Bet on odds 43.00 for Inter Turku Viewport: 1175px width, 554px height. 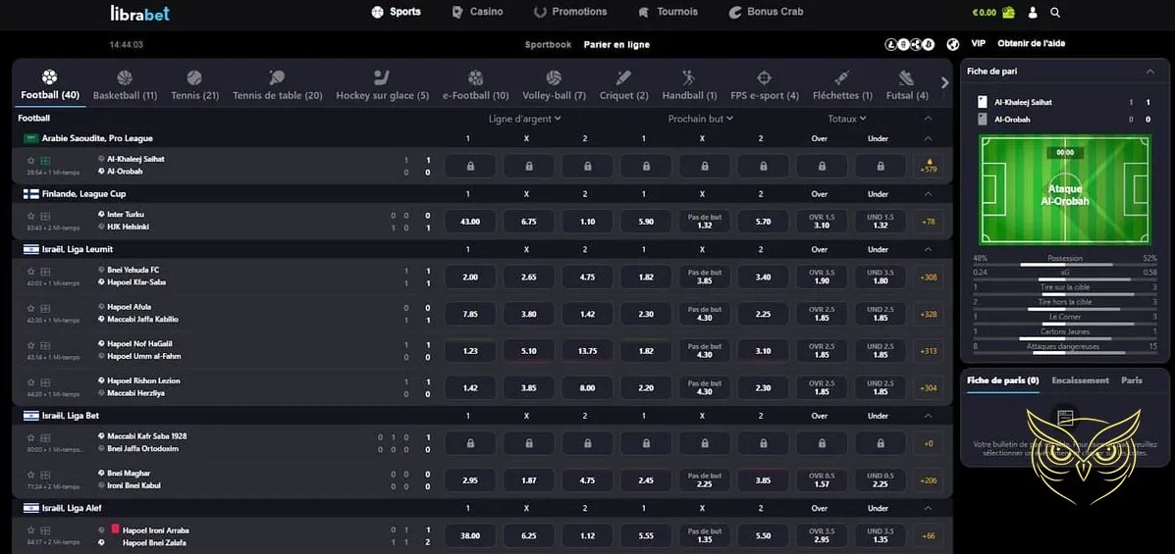pyautogui.click(x=469, y=222)
